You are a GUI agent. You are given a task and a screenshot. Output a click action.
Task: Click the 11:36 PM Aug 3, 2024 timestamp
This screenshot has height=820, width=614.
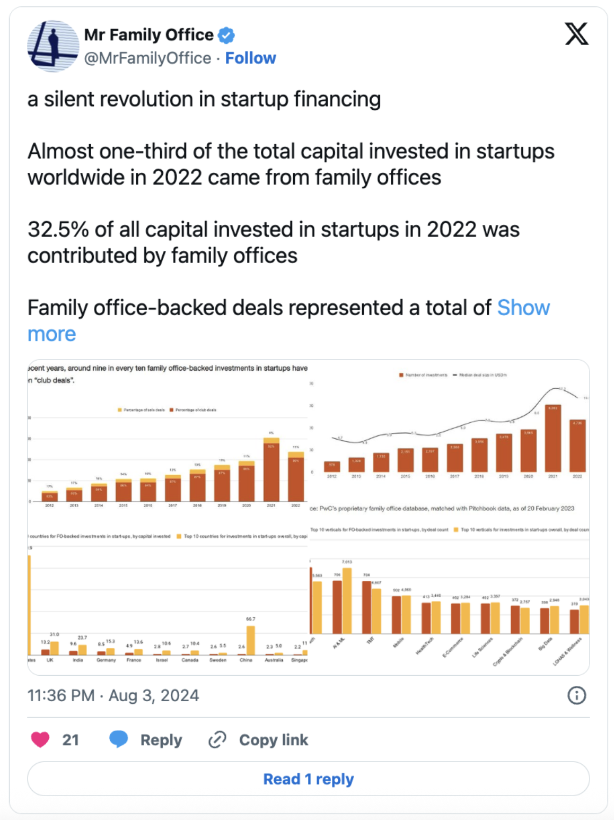(x=113, y=695)
